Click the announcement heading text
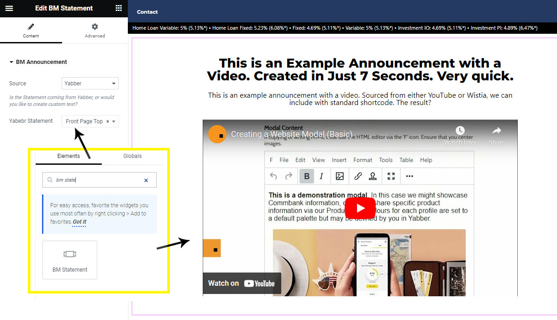This screenshot has width=557, height=320. (x=360, y=69)
